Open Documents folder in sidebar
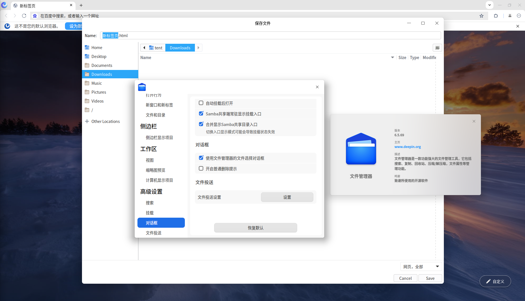The width and height of the screenshot is (525, 301). 110,65
